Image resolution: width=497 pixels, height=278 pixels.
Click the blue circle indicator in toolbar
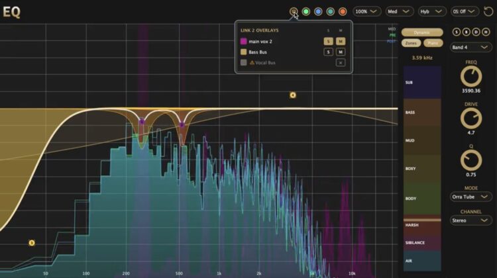(x=318, y=12)
